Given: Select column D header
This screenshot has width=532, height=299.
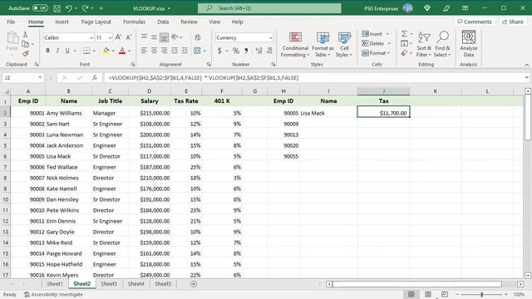Looking at the screenshot, I should (150, 91).
